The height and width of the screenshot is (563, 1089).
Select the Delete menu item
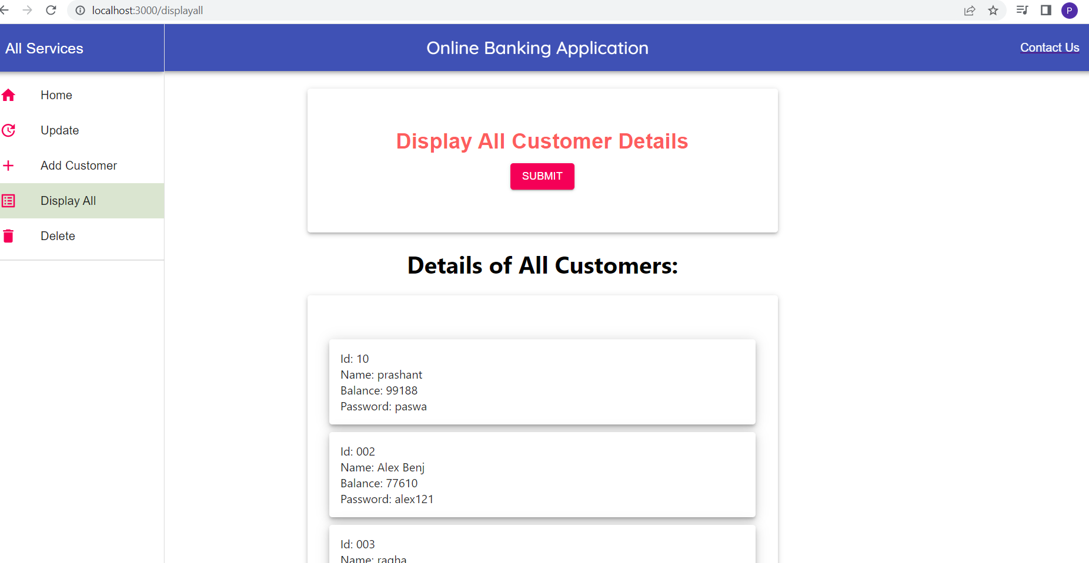58,235
